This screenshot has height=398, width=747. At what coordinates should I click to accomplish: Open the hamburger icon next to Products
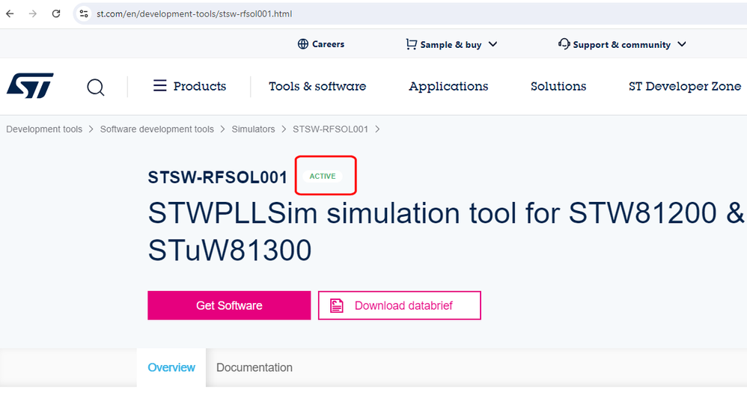[160, 86]
